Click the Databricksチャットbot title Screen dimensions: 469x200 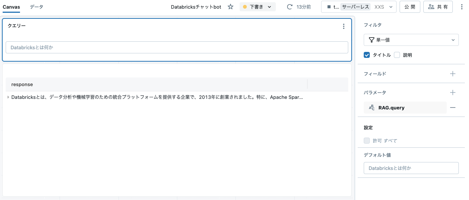coord(196,7)
